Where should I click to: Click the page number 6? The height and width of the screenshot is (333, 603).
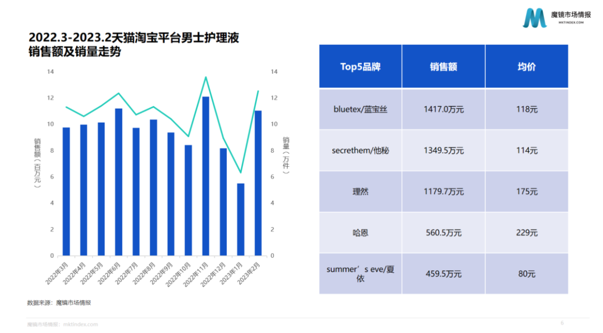pos(562,323)
